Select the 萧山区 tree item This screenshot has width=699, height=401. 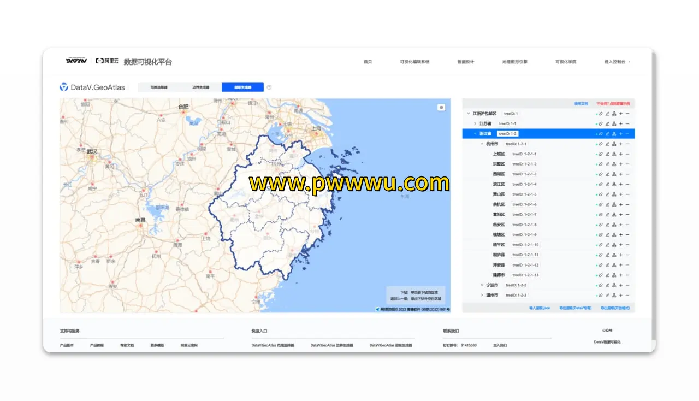tap(499, 194)
